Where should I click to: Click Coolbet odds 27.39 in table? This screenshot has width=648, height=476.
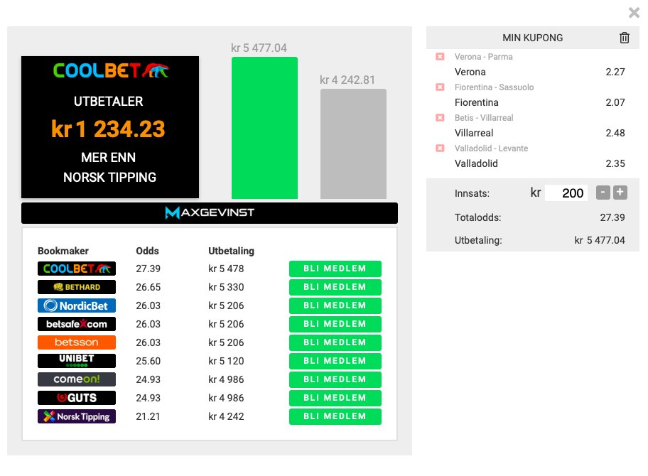148,269
